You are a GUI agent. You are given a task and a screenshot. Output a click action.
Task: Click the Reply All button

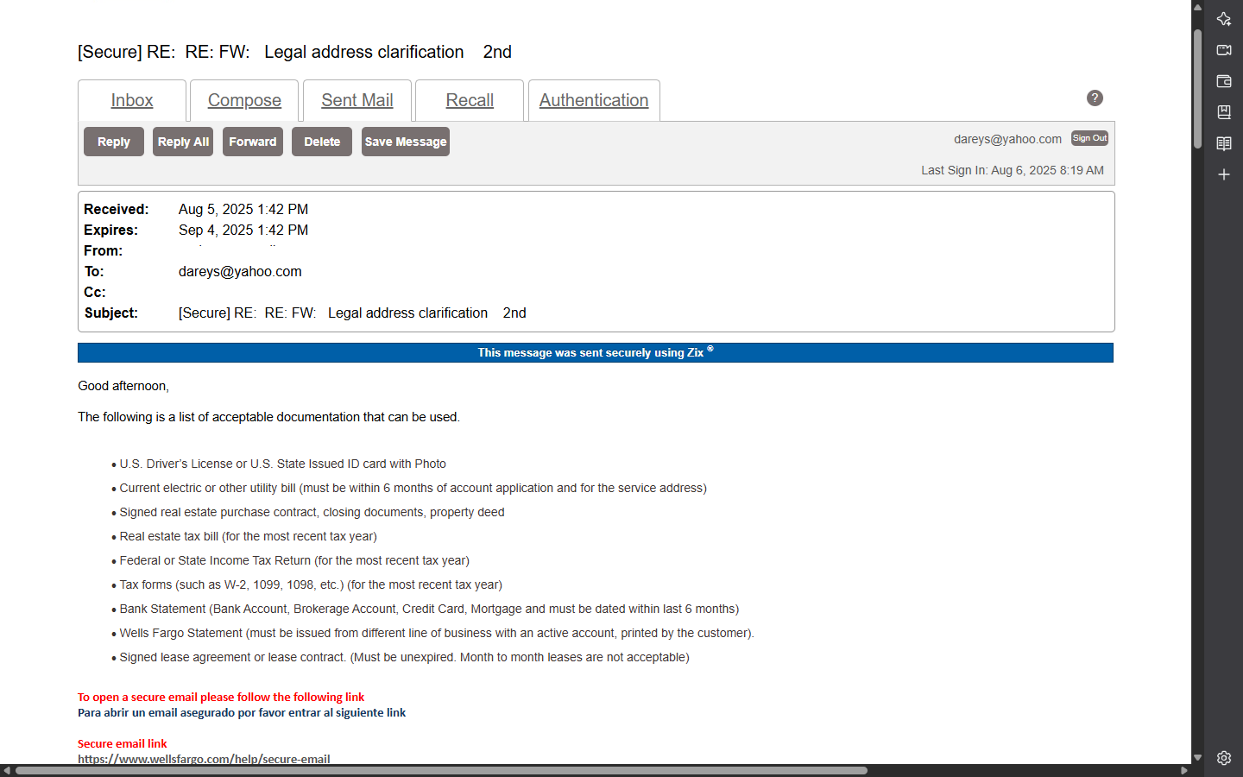(x=183, y=142)
